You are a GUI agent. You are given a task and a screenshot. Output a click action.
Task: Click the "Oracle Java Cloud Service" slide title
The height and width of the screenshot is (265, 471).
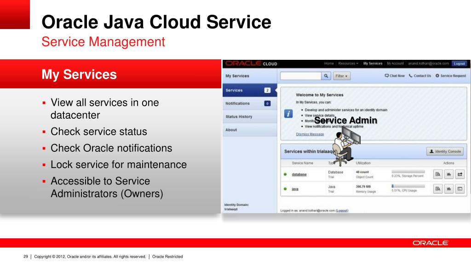click(x=156, y=22)
